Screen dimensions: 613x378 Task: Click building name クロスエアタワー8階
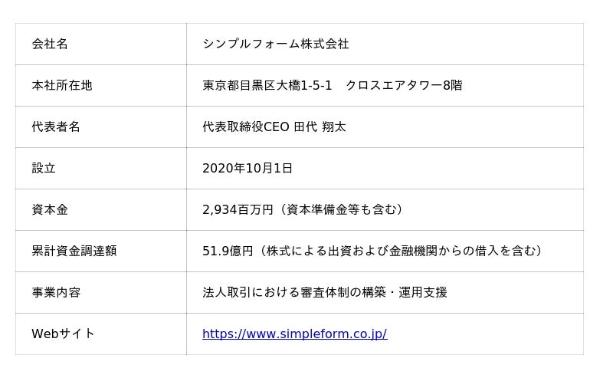[x=404, y=86]
